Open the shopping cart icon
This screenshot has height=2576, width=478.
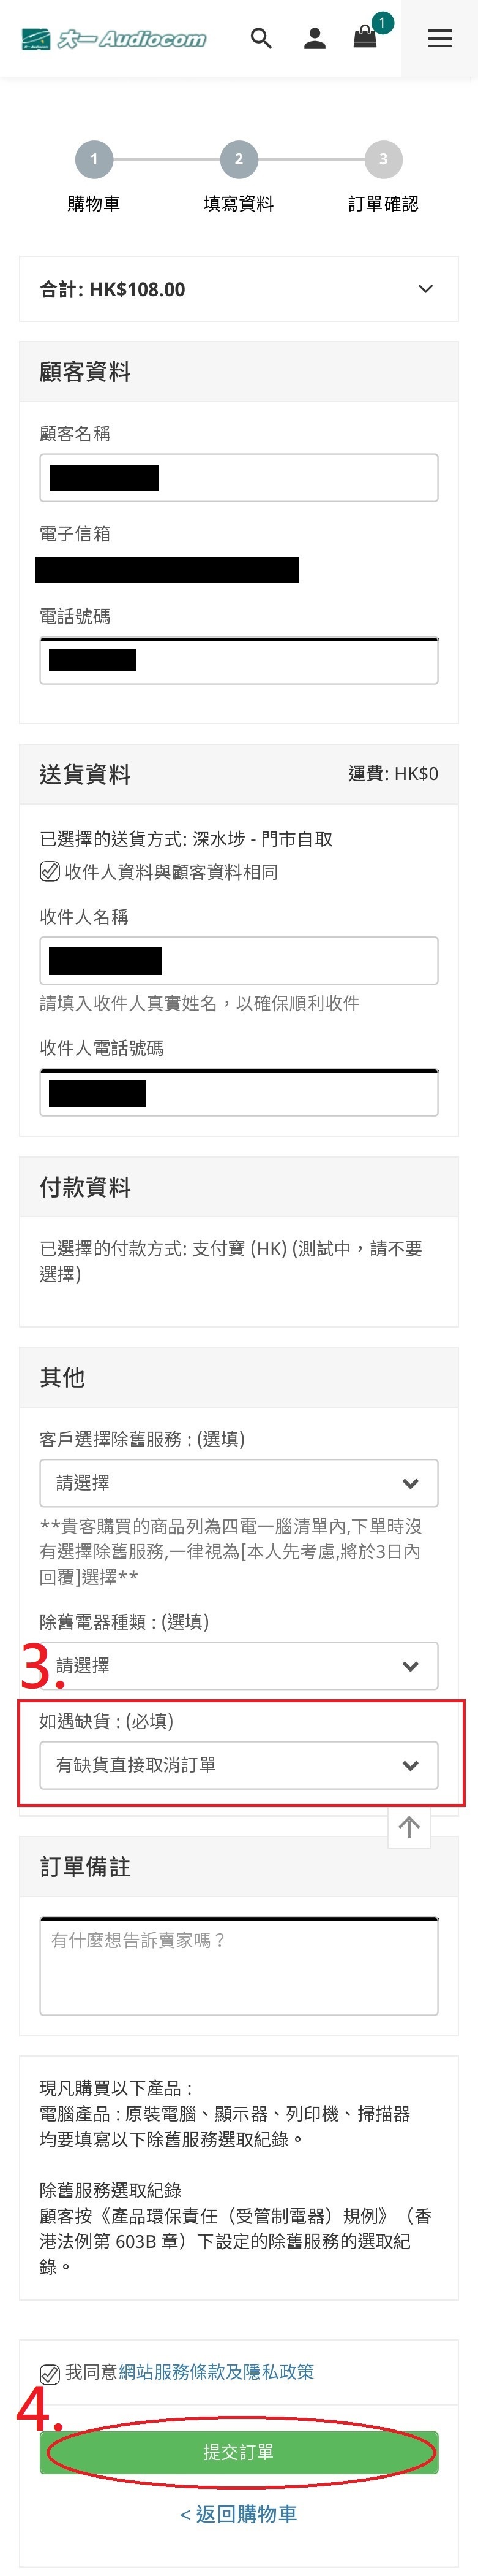(365, 38)
